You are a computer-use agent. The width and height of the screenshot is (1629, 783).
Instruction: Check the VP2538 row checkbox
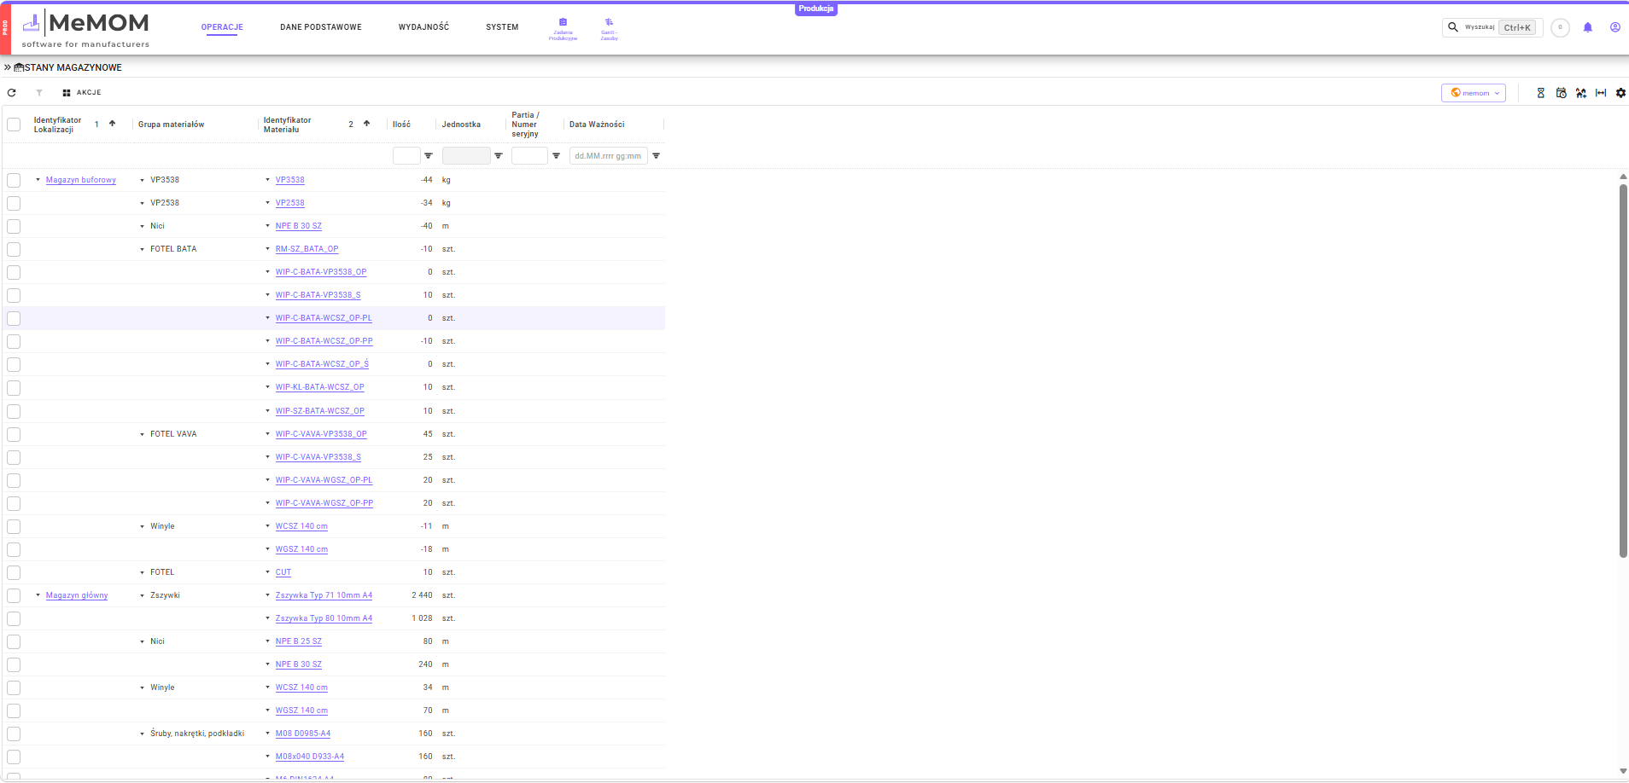click(14, 203)
